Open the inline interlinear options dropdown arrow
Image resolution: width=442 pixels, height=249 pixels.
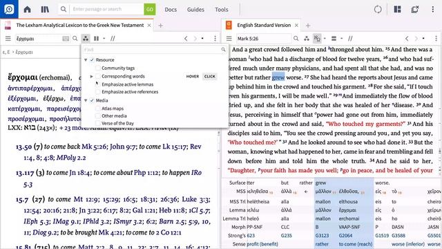click(x=325, y=39)
